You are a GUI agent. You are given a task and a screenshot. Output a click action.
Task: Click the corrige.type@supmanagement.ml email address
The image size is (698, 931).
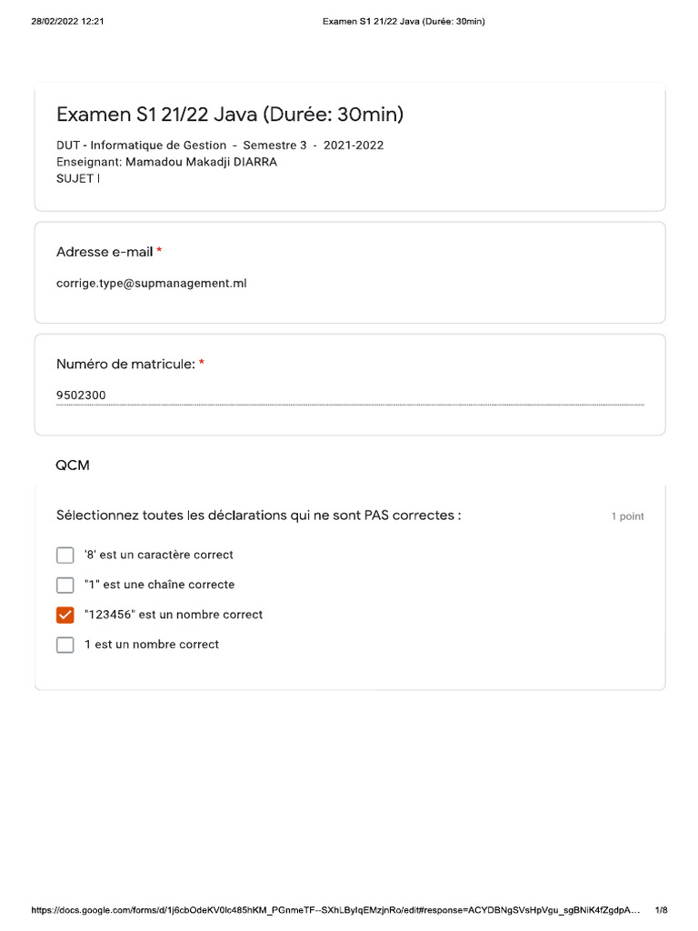[x=152, y=284]
